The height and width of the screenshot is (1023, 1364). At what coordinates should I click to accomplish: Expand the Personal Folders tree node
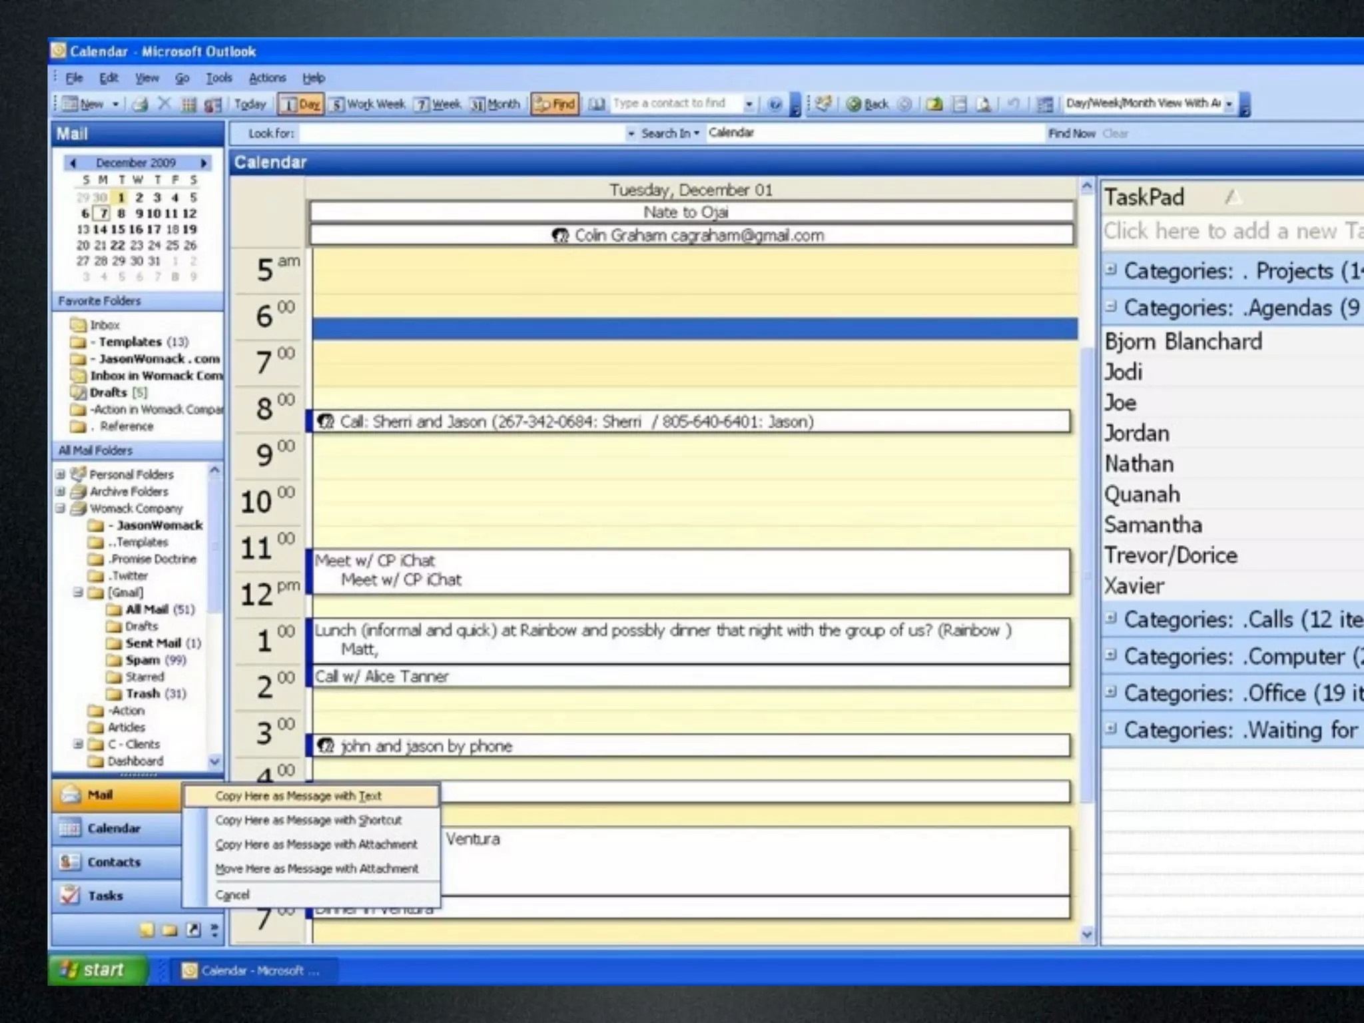tap(60, 474)
